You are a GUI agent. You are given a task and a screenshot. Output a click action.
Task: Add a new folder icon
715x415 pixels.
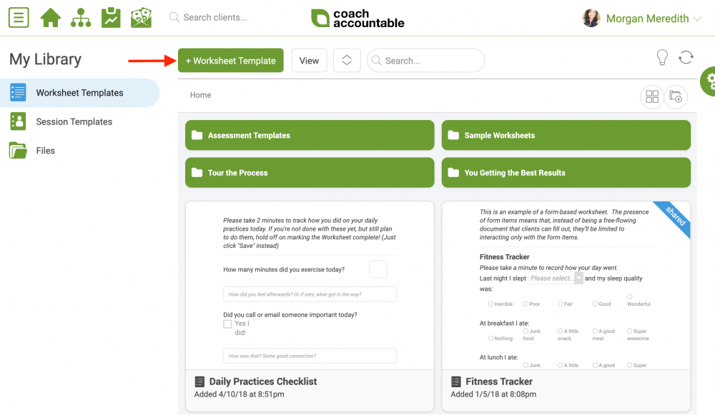click(676, 96)
